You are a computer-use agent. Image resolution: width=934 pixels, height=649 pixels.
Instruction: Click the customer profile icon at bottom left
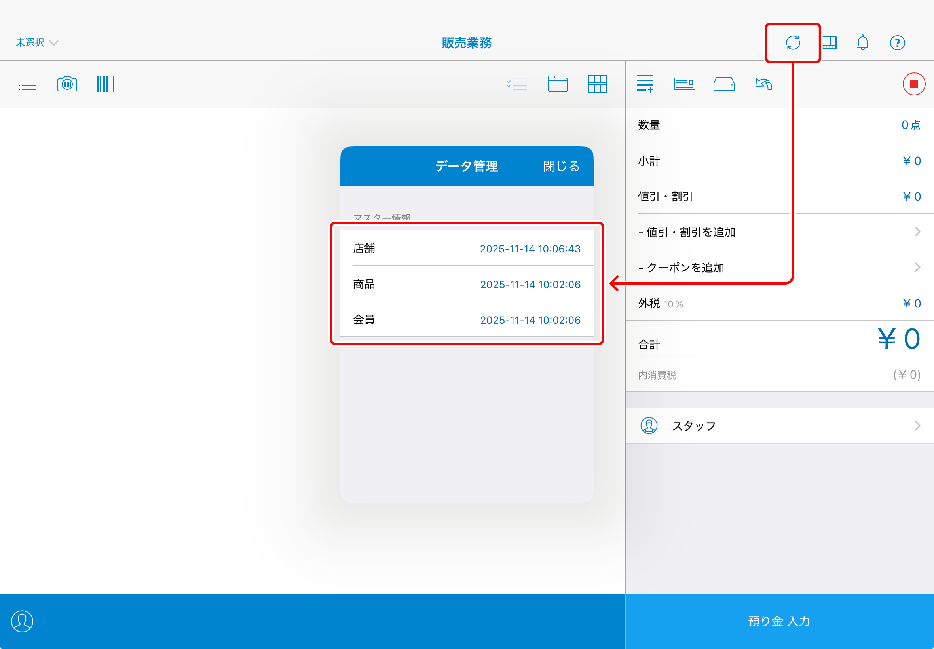click(22, 621)
